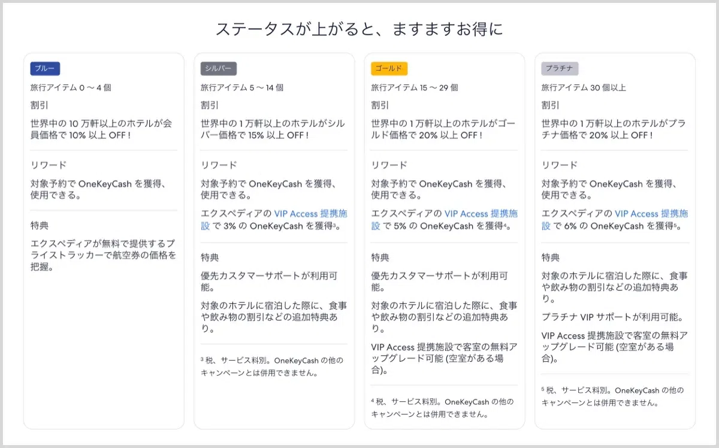This screenshot has height=448, width=719.
Task: Click footnote 5 tax note in プラチナ card
Action: coord(612,396)
